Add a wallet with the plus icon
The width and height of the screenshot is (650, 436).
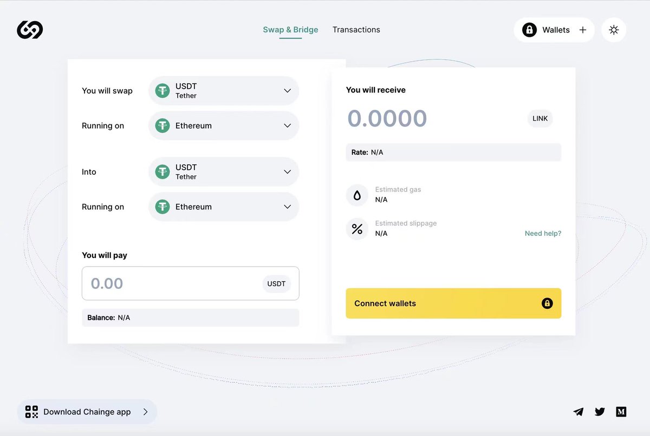[583, 30]
